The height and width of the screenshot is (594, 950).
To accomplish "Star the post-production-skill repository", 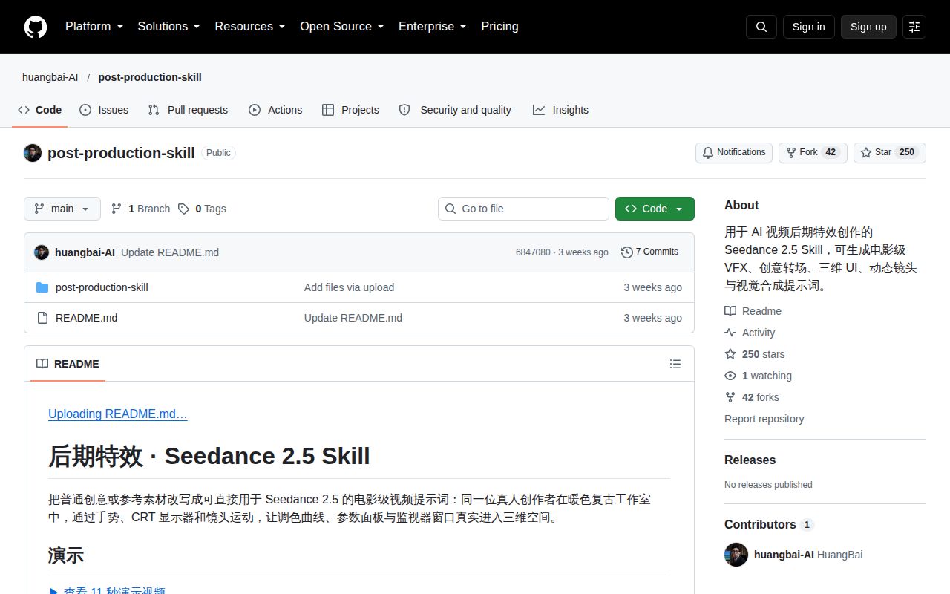I will pyautogui.click(x=890, y=152).
